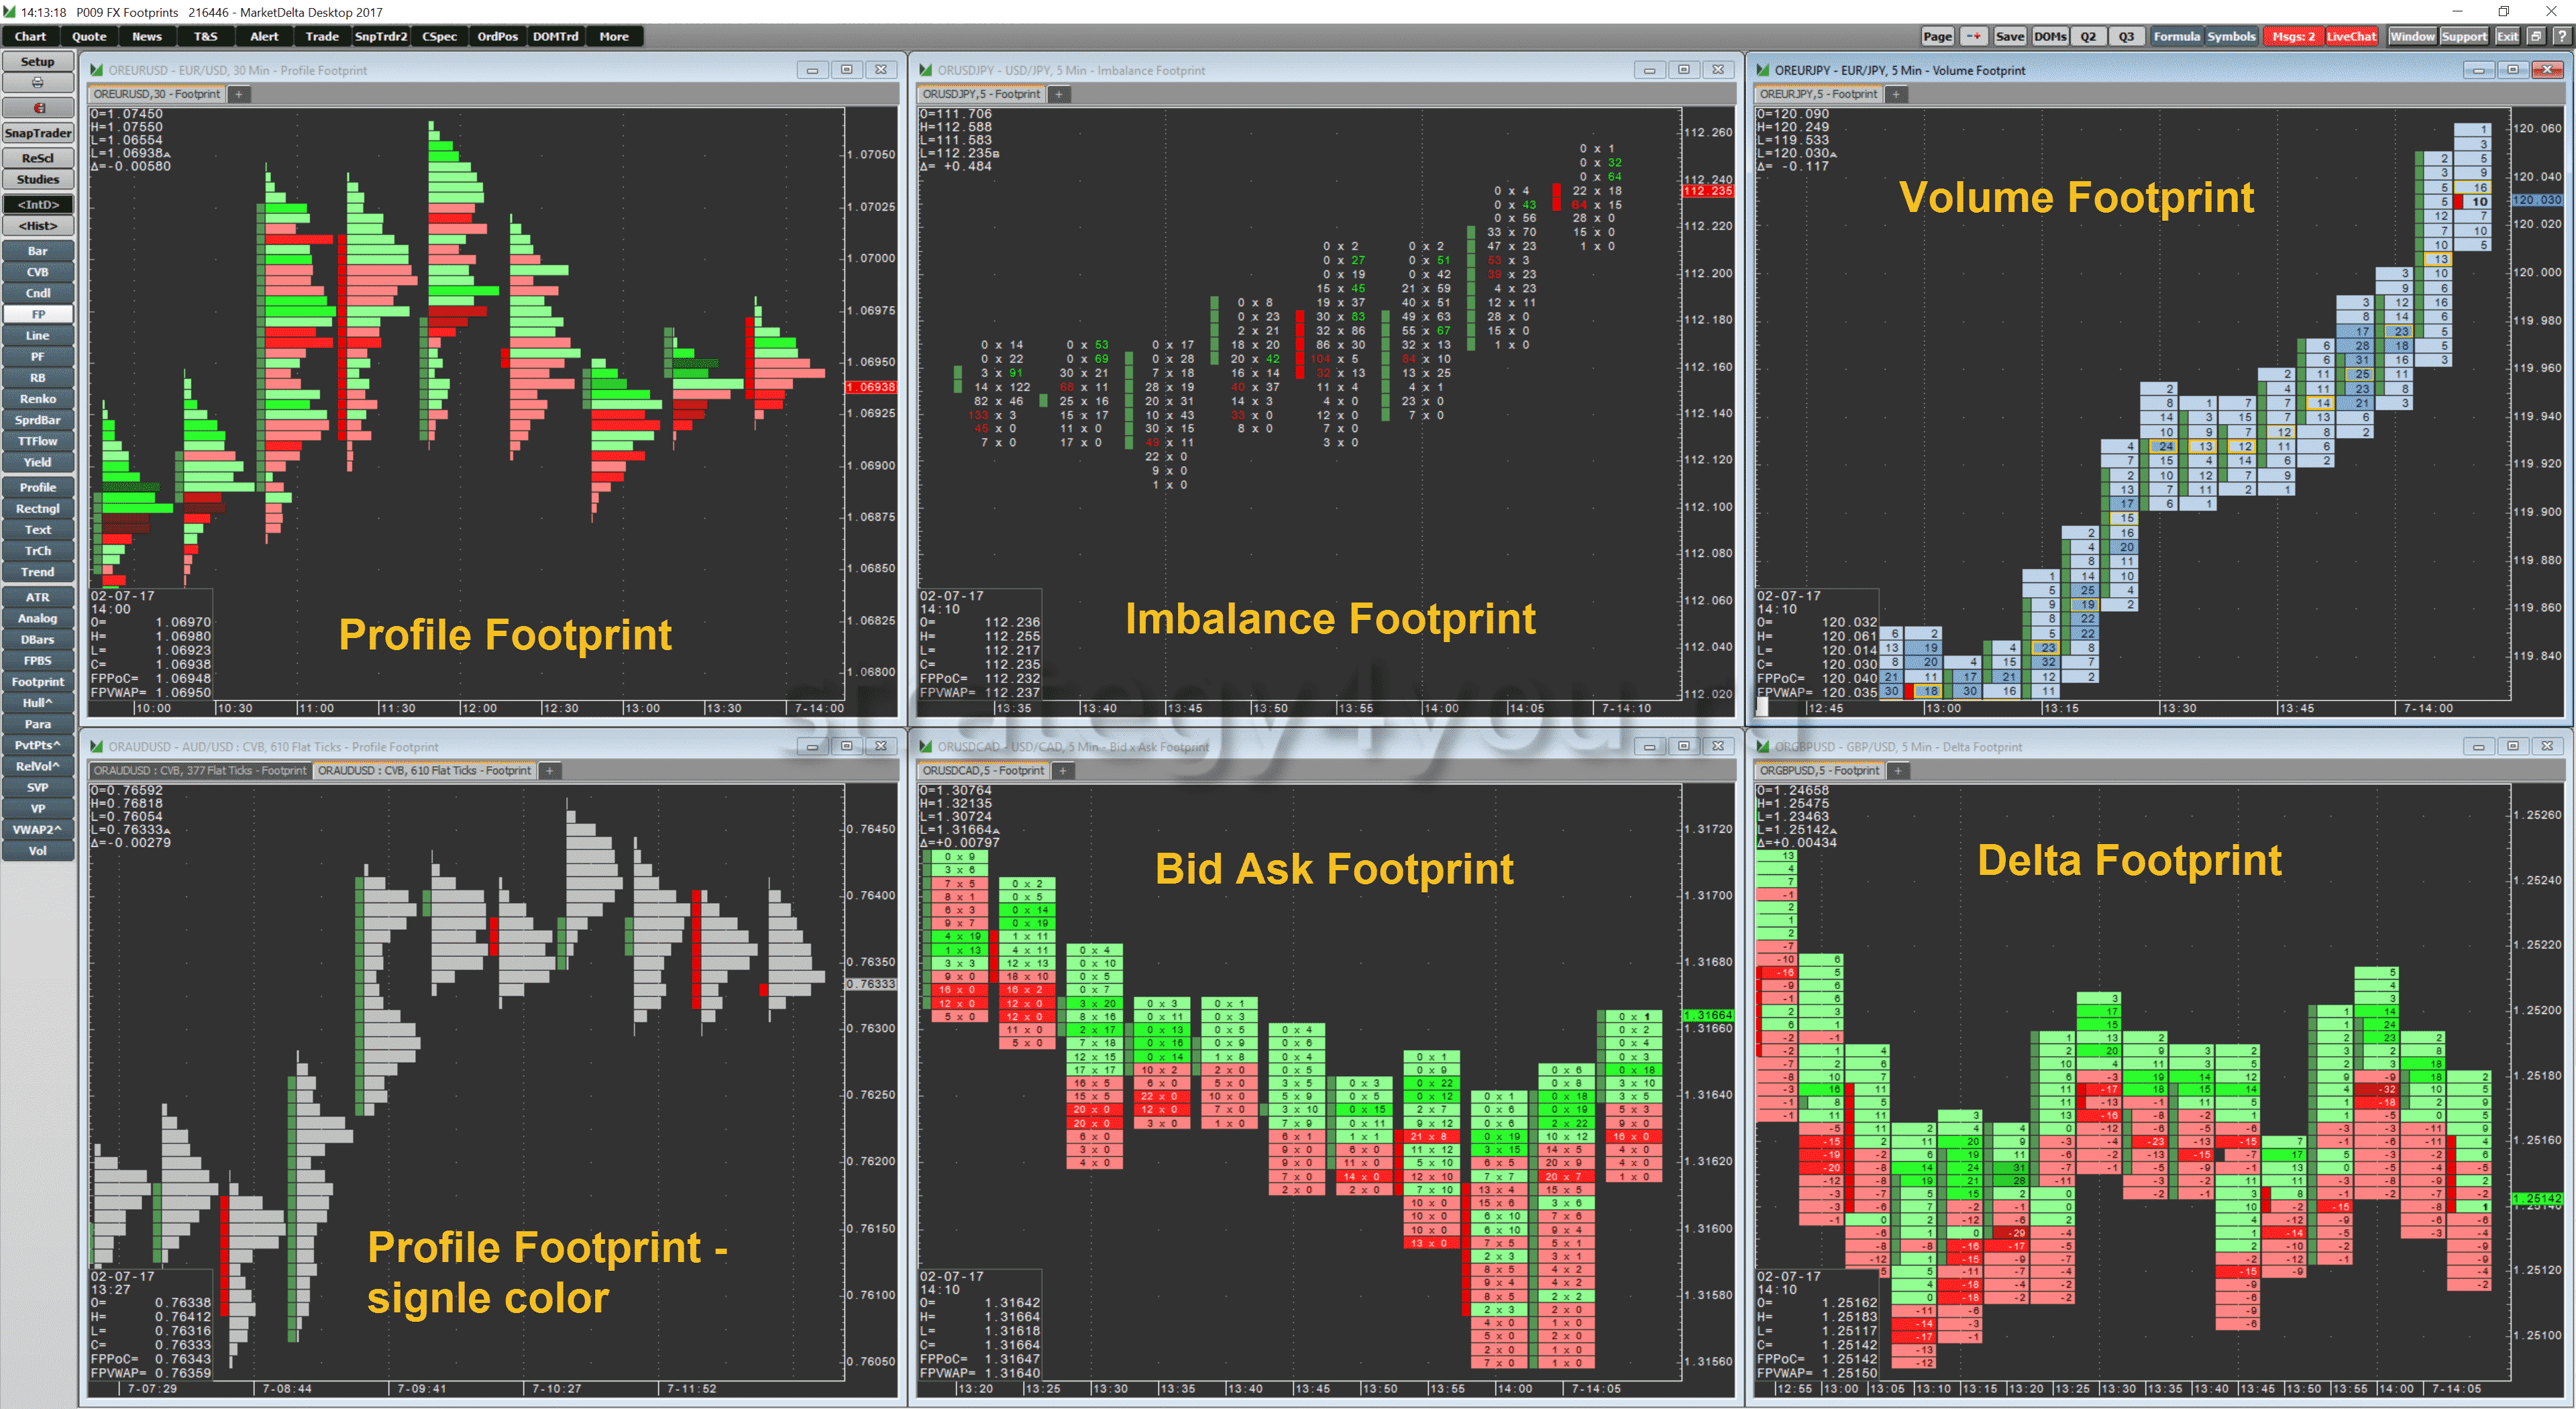The width and height of the screenshot is (2576, 1409).
Task: Click the red Msgs: 2 button
Action: click(2293, 36)
